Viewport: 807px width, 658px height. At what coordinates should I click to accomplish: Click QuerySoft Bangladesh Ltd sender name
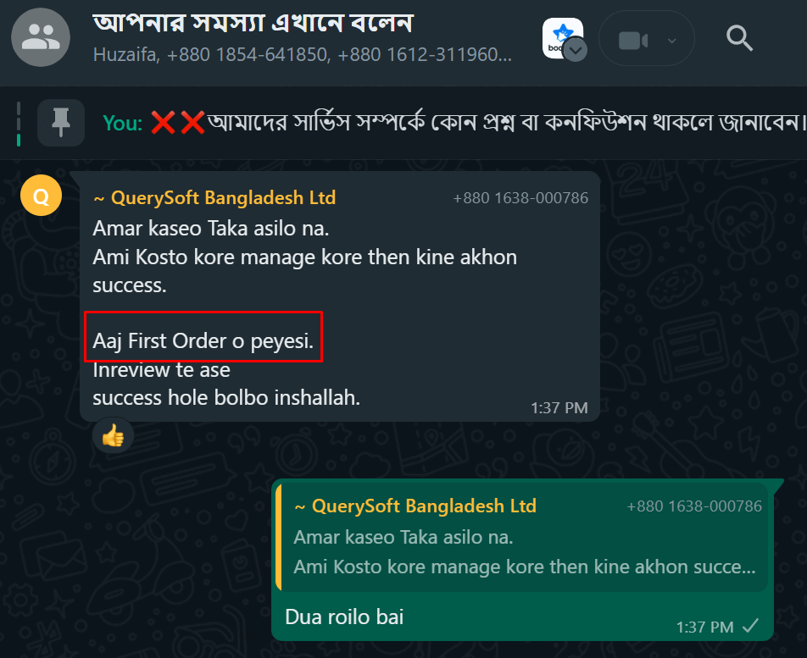pyautogui.click(x=214, y=198)
